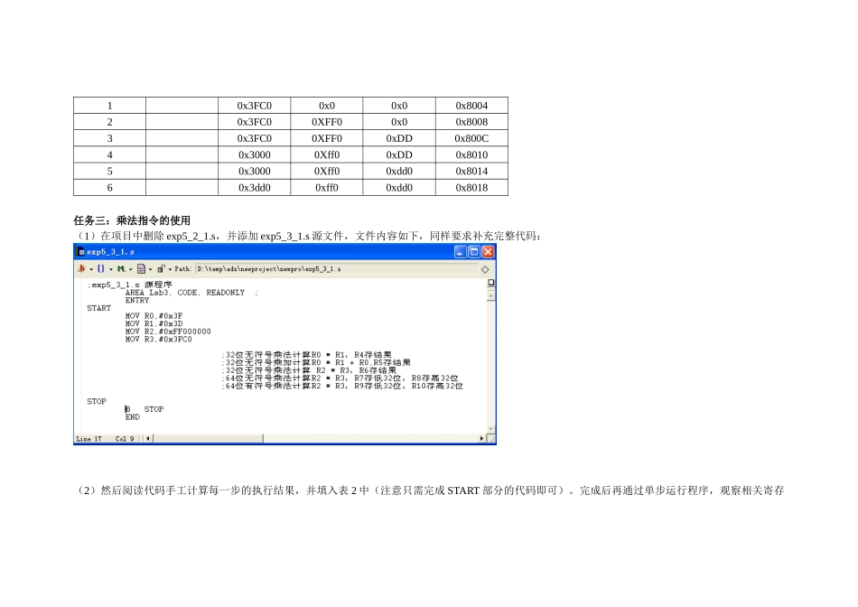Click the MOV R0,#0x3F line

click(154, 316)
